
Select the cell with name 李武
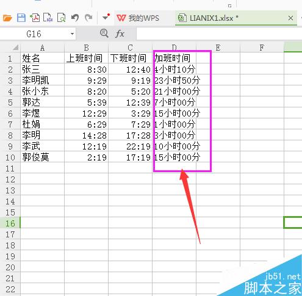tap(42, 146)
